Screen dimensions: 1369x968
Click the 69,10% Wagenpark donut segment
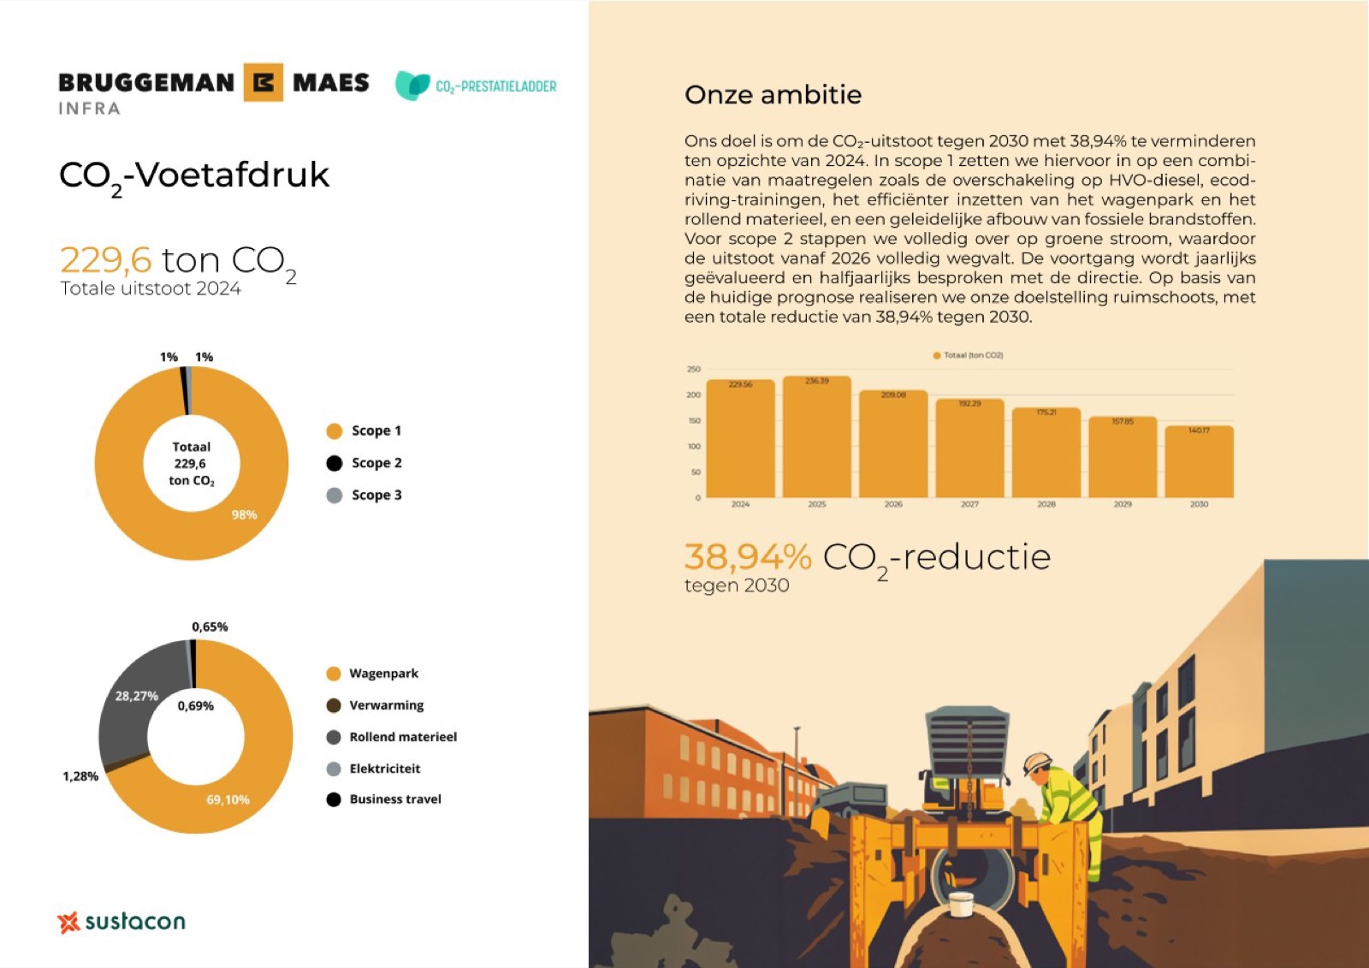coord(228,799)
